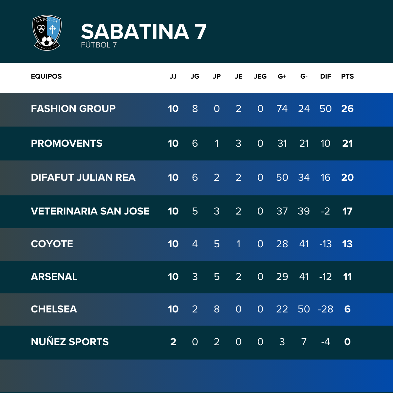
Task: Click Promovents' 21 points total
Action: coord(347,143)
